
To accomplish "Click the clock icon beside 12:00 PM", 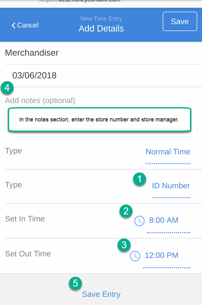I will coord(135,256).
